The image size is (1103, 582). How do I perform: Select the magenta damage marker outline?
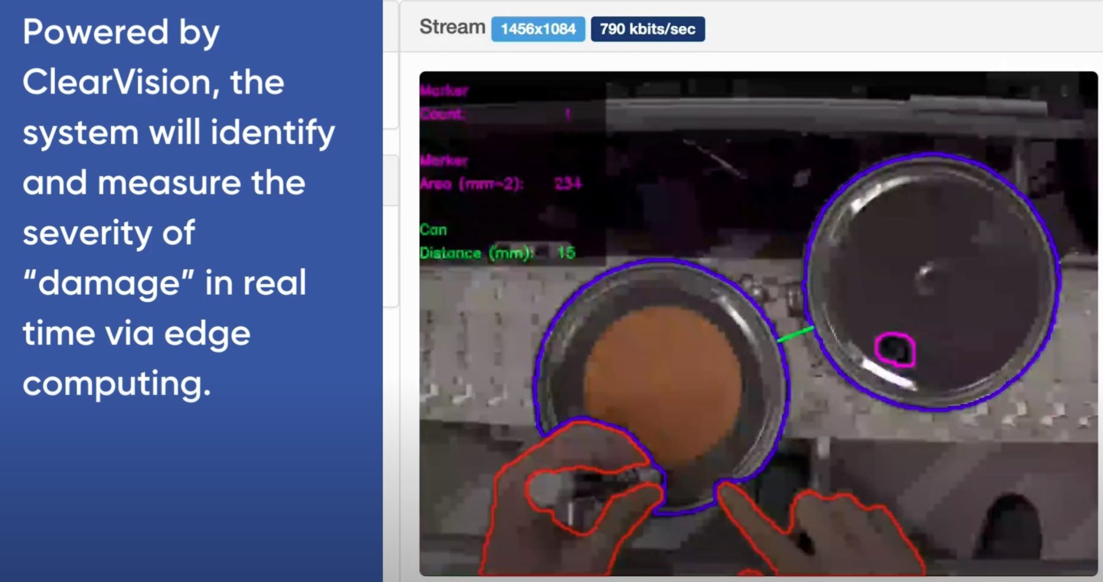coord(894,350)
